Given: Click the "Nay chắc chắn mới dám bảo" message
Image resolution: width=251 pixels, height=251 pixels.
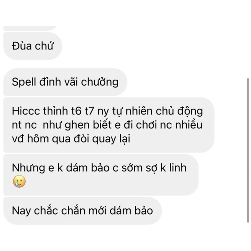Looking at the screenshot, I should (83, 211).
